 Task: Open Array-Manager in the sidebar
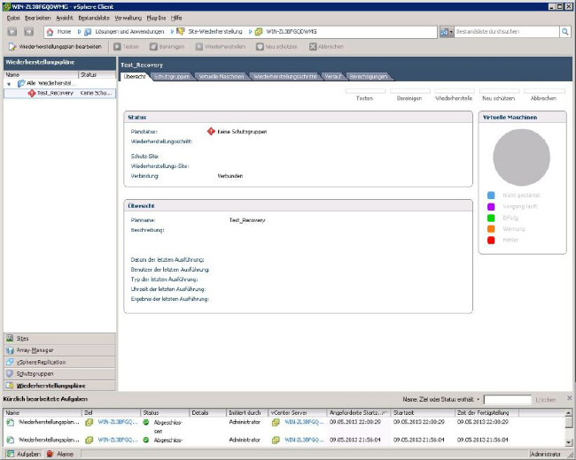click(35, 350)
